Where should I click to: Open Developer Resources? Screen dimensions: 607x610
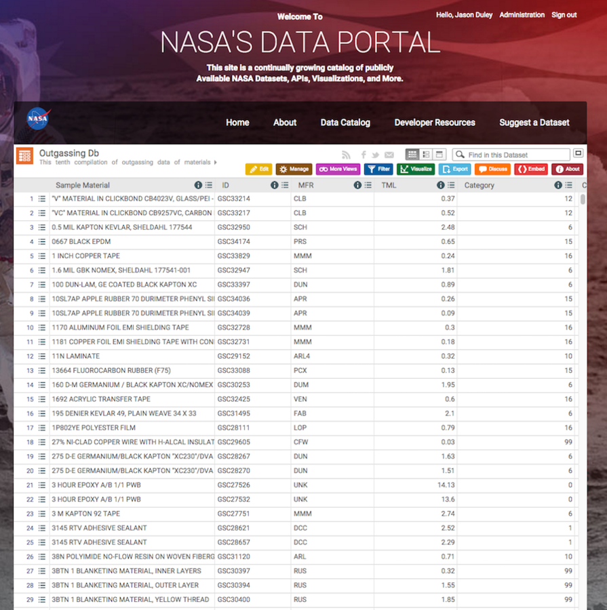(435, 123)
